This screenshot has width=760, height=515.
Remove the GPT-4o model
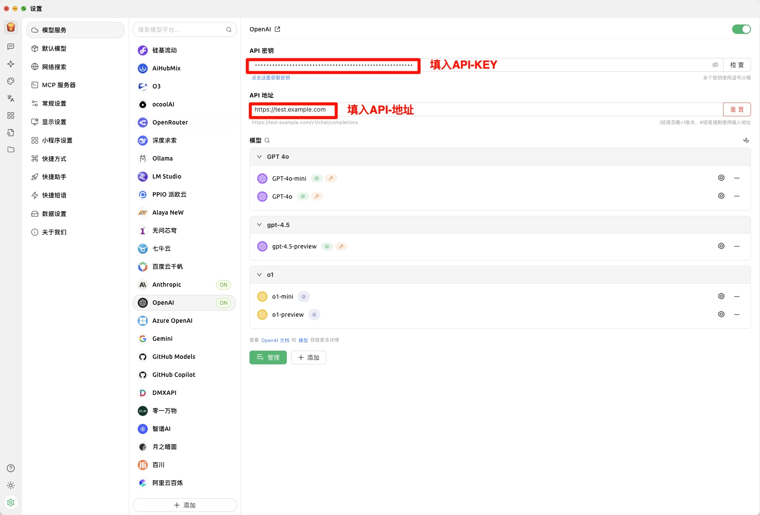pyautogui.click(x=737, y=196)
